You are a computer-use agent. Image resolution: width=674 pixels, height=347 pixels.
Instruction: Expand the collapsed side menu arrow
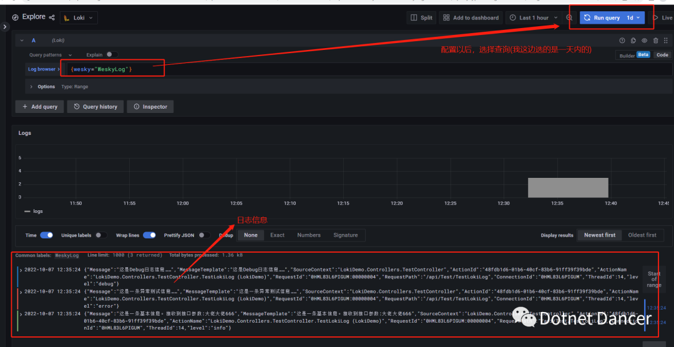pyautogui.click(x=4, y=27)
